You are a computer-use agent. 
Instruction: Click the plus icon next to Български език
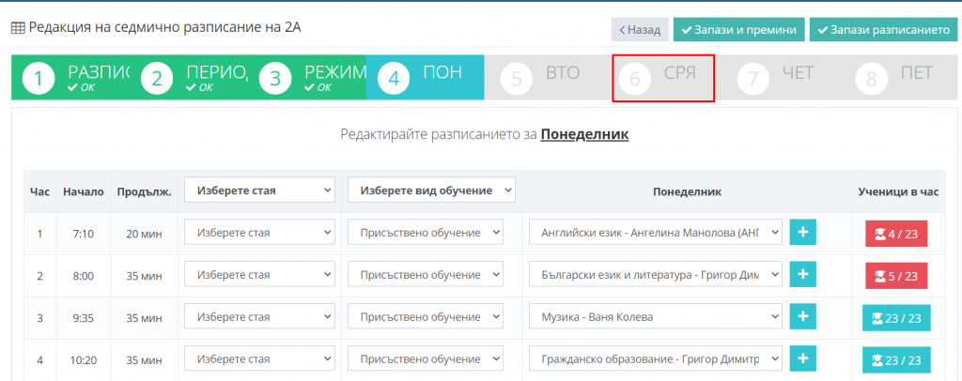pyautogui.click(x=803, y=275)
